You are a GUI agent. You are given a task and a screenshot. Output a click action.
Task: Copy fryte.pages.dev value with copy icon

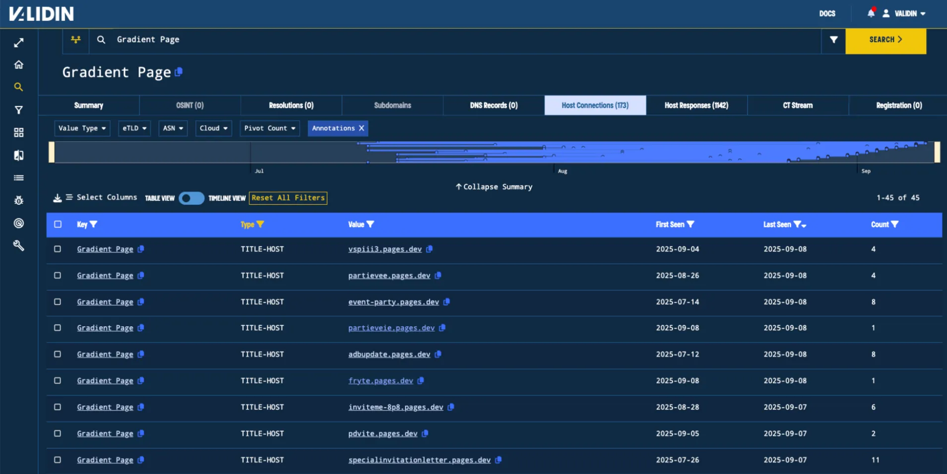(x=421, y=380)
